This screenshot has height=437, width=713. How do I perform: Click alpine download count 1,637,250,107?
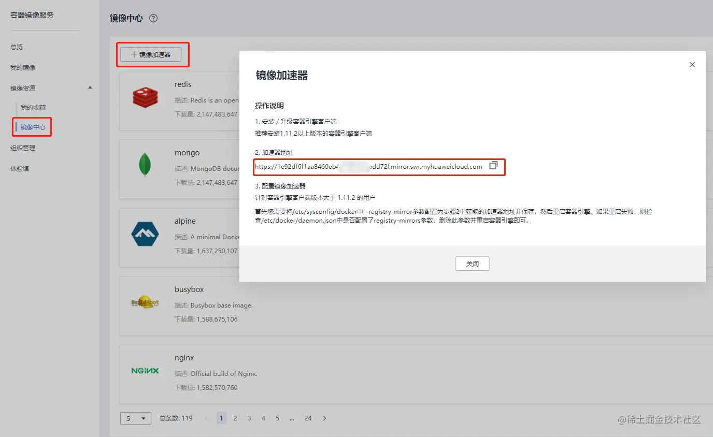click(x=217, y=251)
